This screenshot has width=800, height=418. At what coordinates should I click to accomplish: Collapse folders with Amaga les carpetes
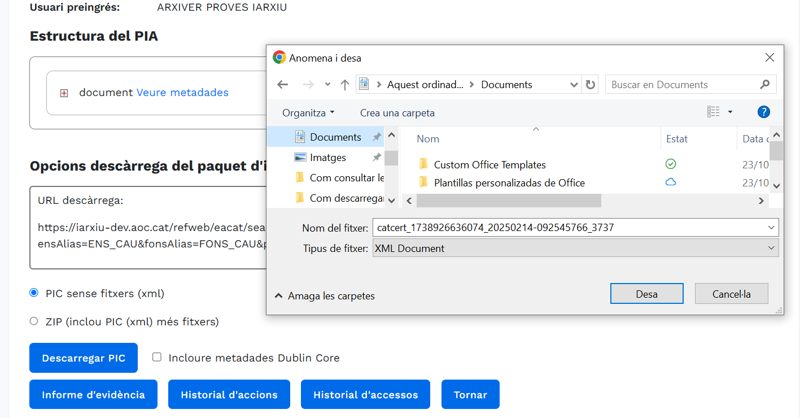point(325,296)
